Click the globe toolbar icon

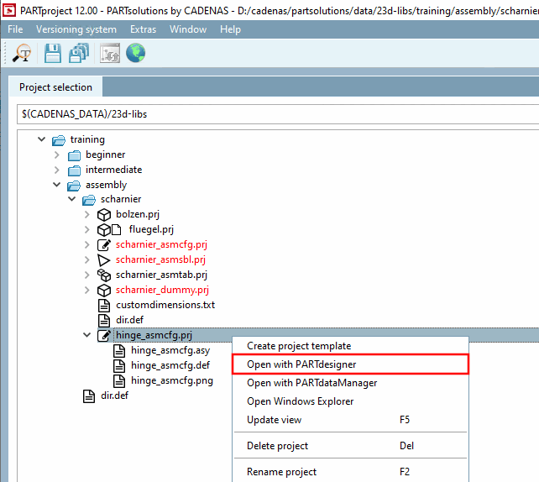coord(135,53)
